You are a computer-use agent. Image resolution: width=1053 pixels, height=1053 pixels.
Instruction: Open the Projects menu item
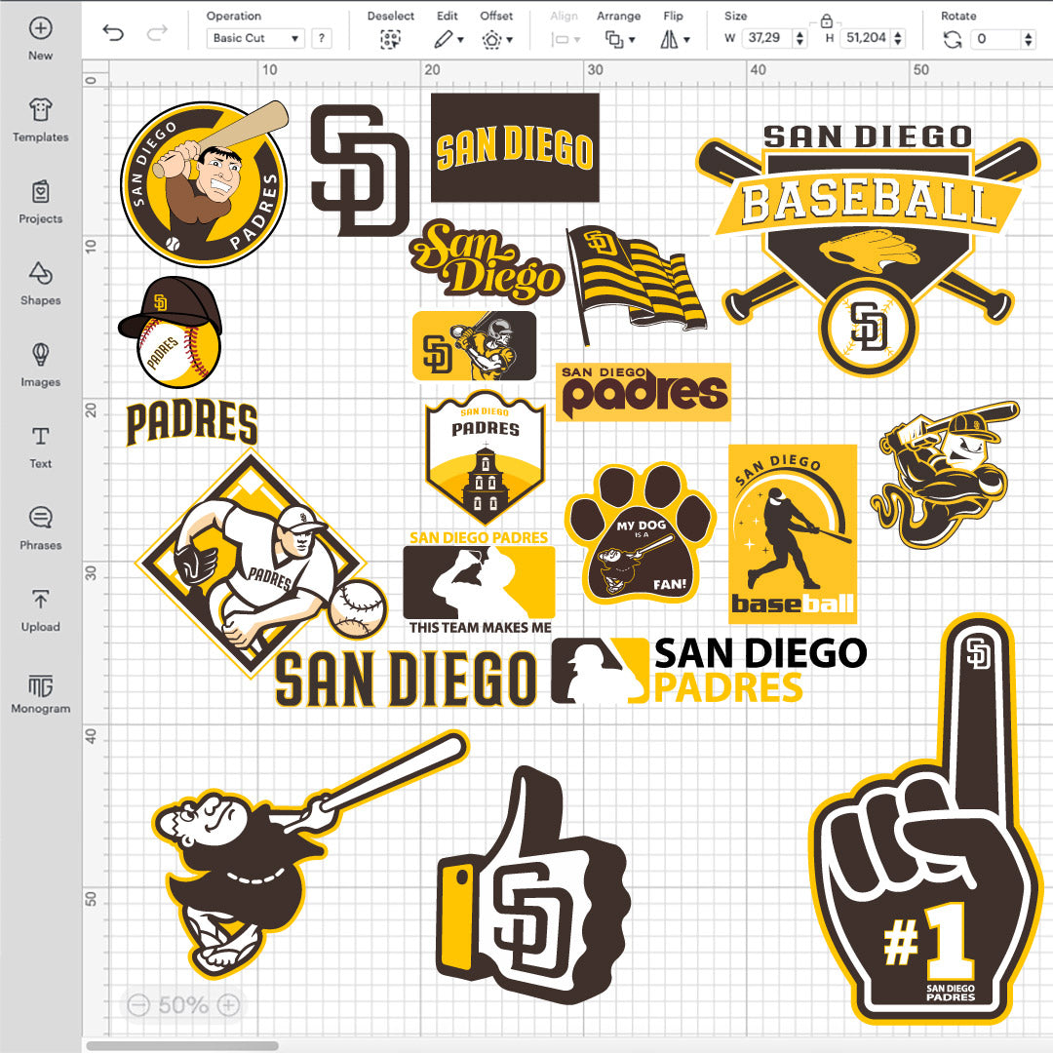(x=40, y=191)
